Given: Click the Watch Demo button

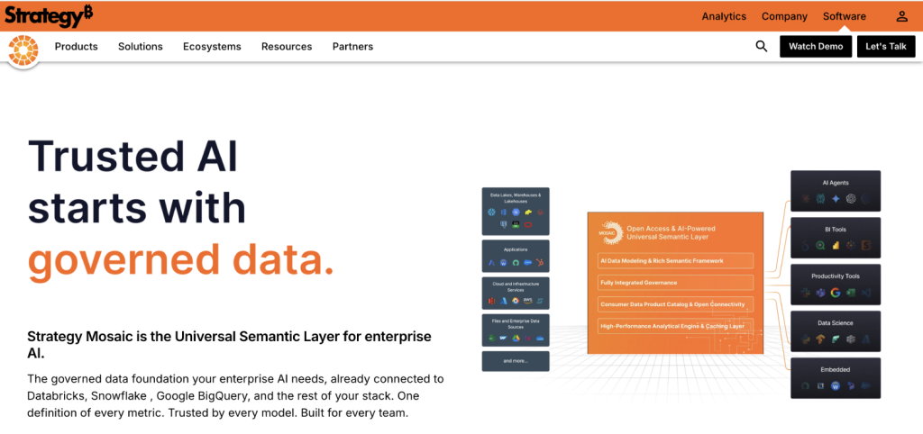Looking at the screenshot, I should pos(815,47).
